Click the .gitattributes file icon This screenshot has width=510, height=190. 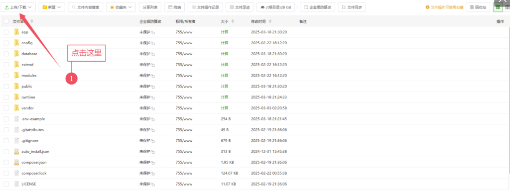pyautogui.click(x=17, y=130)
